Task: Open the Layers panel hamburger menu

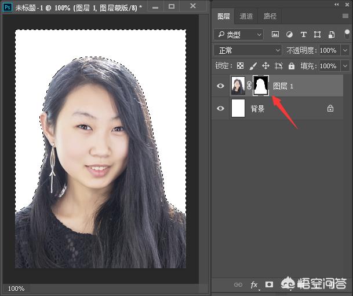Action: point(345,16)
